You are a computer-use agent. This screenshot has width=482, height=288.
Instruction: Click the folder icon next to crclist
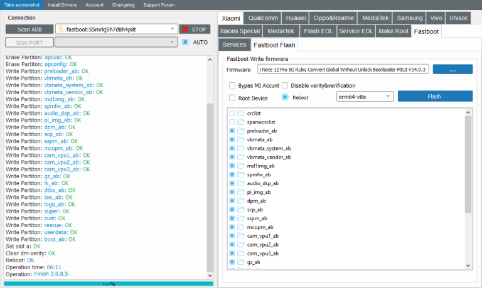pyautogui.click(x=241, y=113)
